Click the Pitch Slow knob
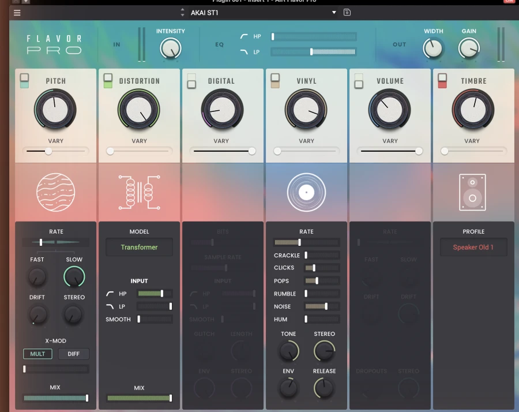519x412 pixels. [x=74, y=277]
